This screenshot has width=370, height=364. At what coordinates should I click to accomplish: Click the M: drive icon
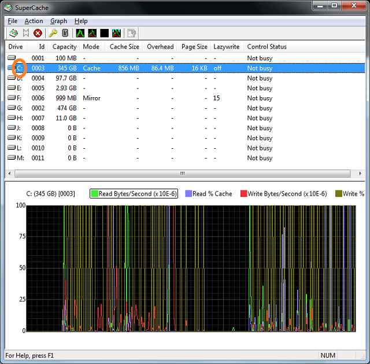pyautogui.click(x=12, y=157)
